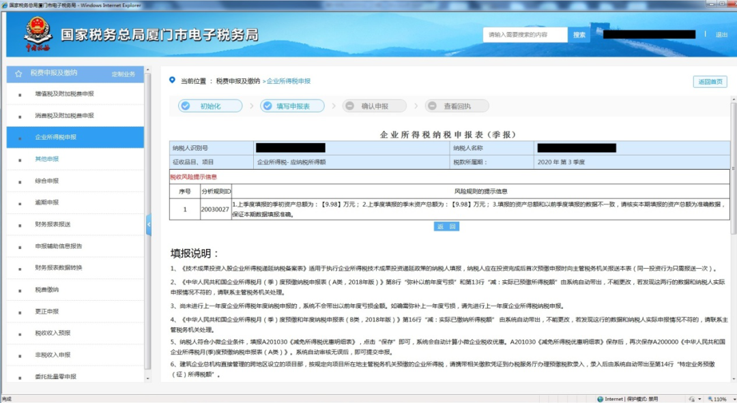Go to the 初始化 step

(x=210, y=106)
